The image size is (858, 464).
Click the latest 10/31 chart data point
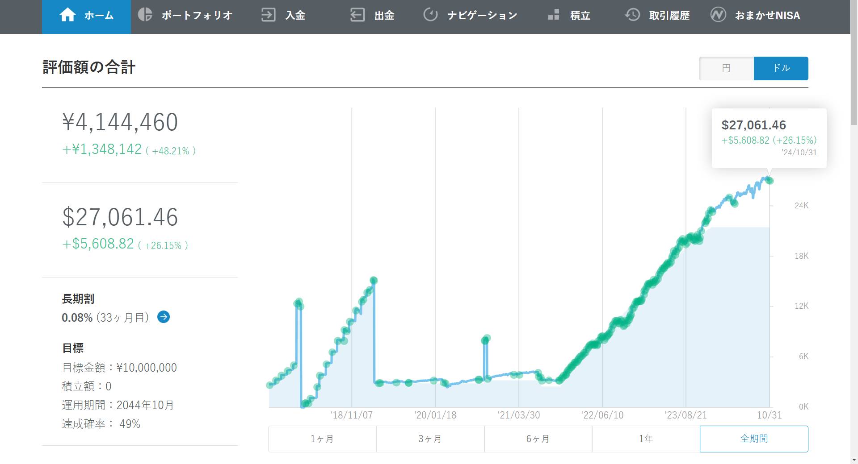click(x=770, y=180)
